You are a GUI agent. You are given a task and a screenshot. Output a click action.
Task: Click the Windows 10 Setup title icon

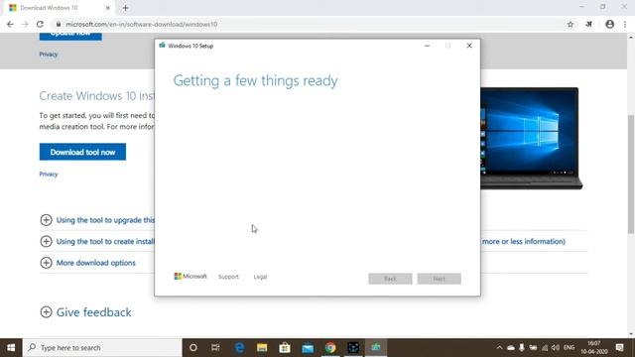tap(162, 46)
